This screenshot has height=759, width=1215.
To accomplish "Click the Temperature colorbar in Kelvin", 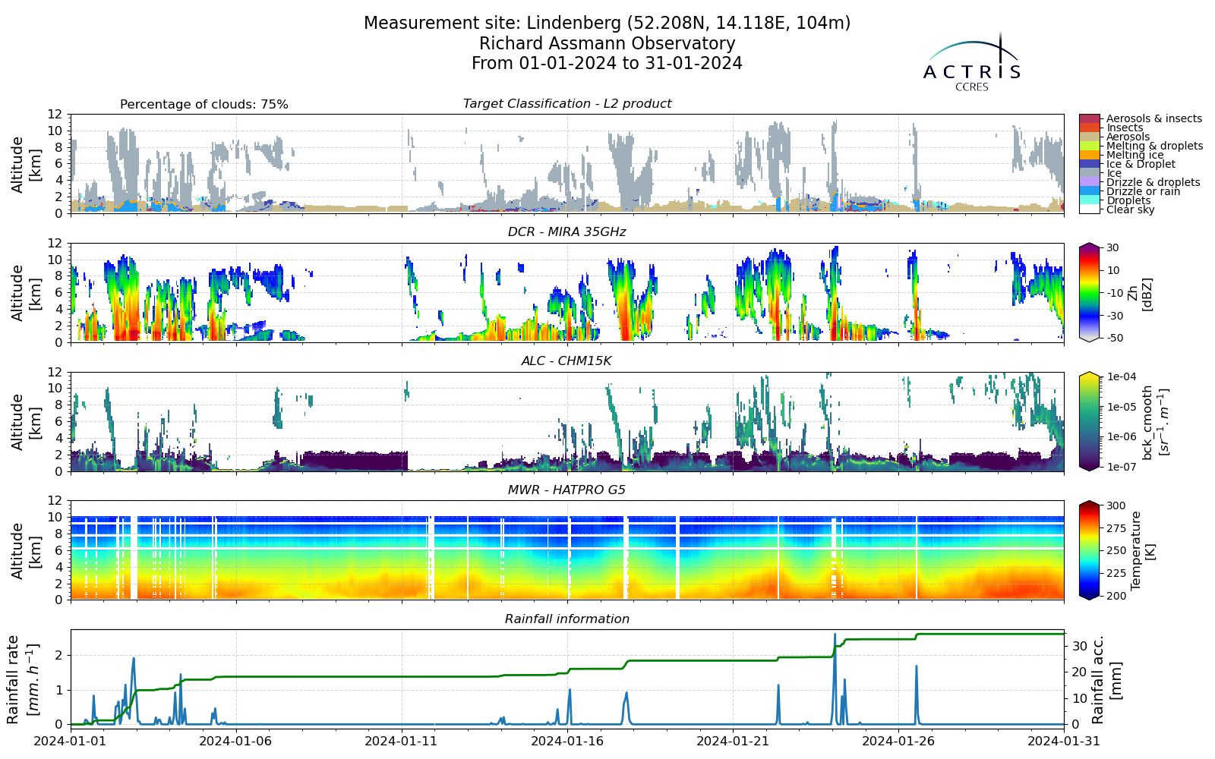I will tap(1089, 550).
